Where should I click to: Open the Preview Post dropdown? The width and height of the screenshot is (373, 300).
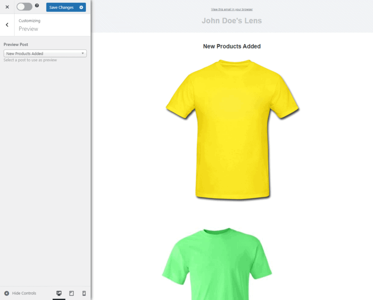point(45,54)
